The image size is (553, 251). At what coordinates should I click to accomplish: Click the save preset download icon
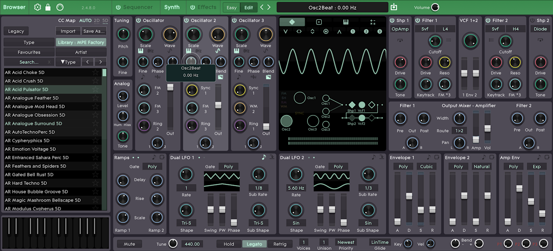pos(394,7)
